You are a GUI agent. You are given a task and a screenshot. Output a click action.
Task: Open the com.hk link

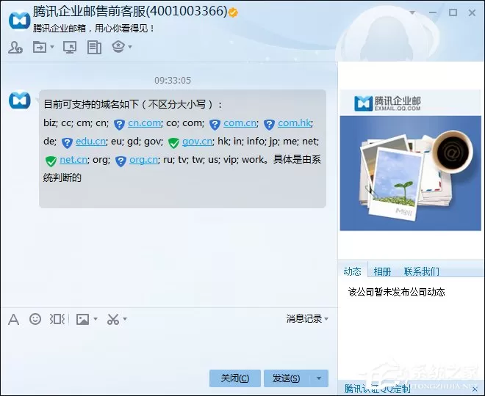[295, 123]
